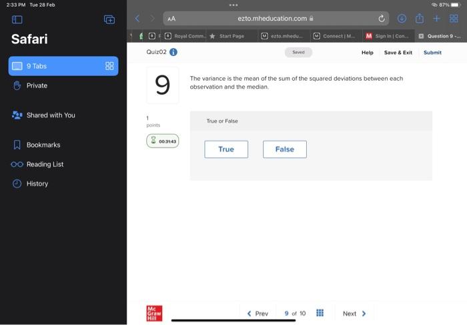Open the question grid navigator icon
467x325 pixels.
pos(320,313)
